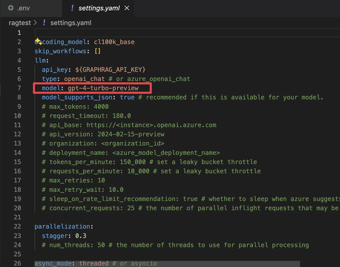Click the ragtest breadcrumb folder
Screen dimensions: 340x267
pos(20,23)
